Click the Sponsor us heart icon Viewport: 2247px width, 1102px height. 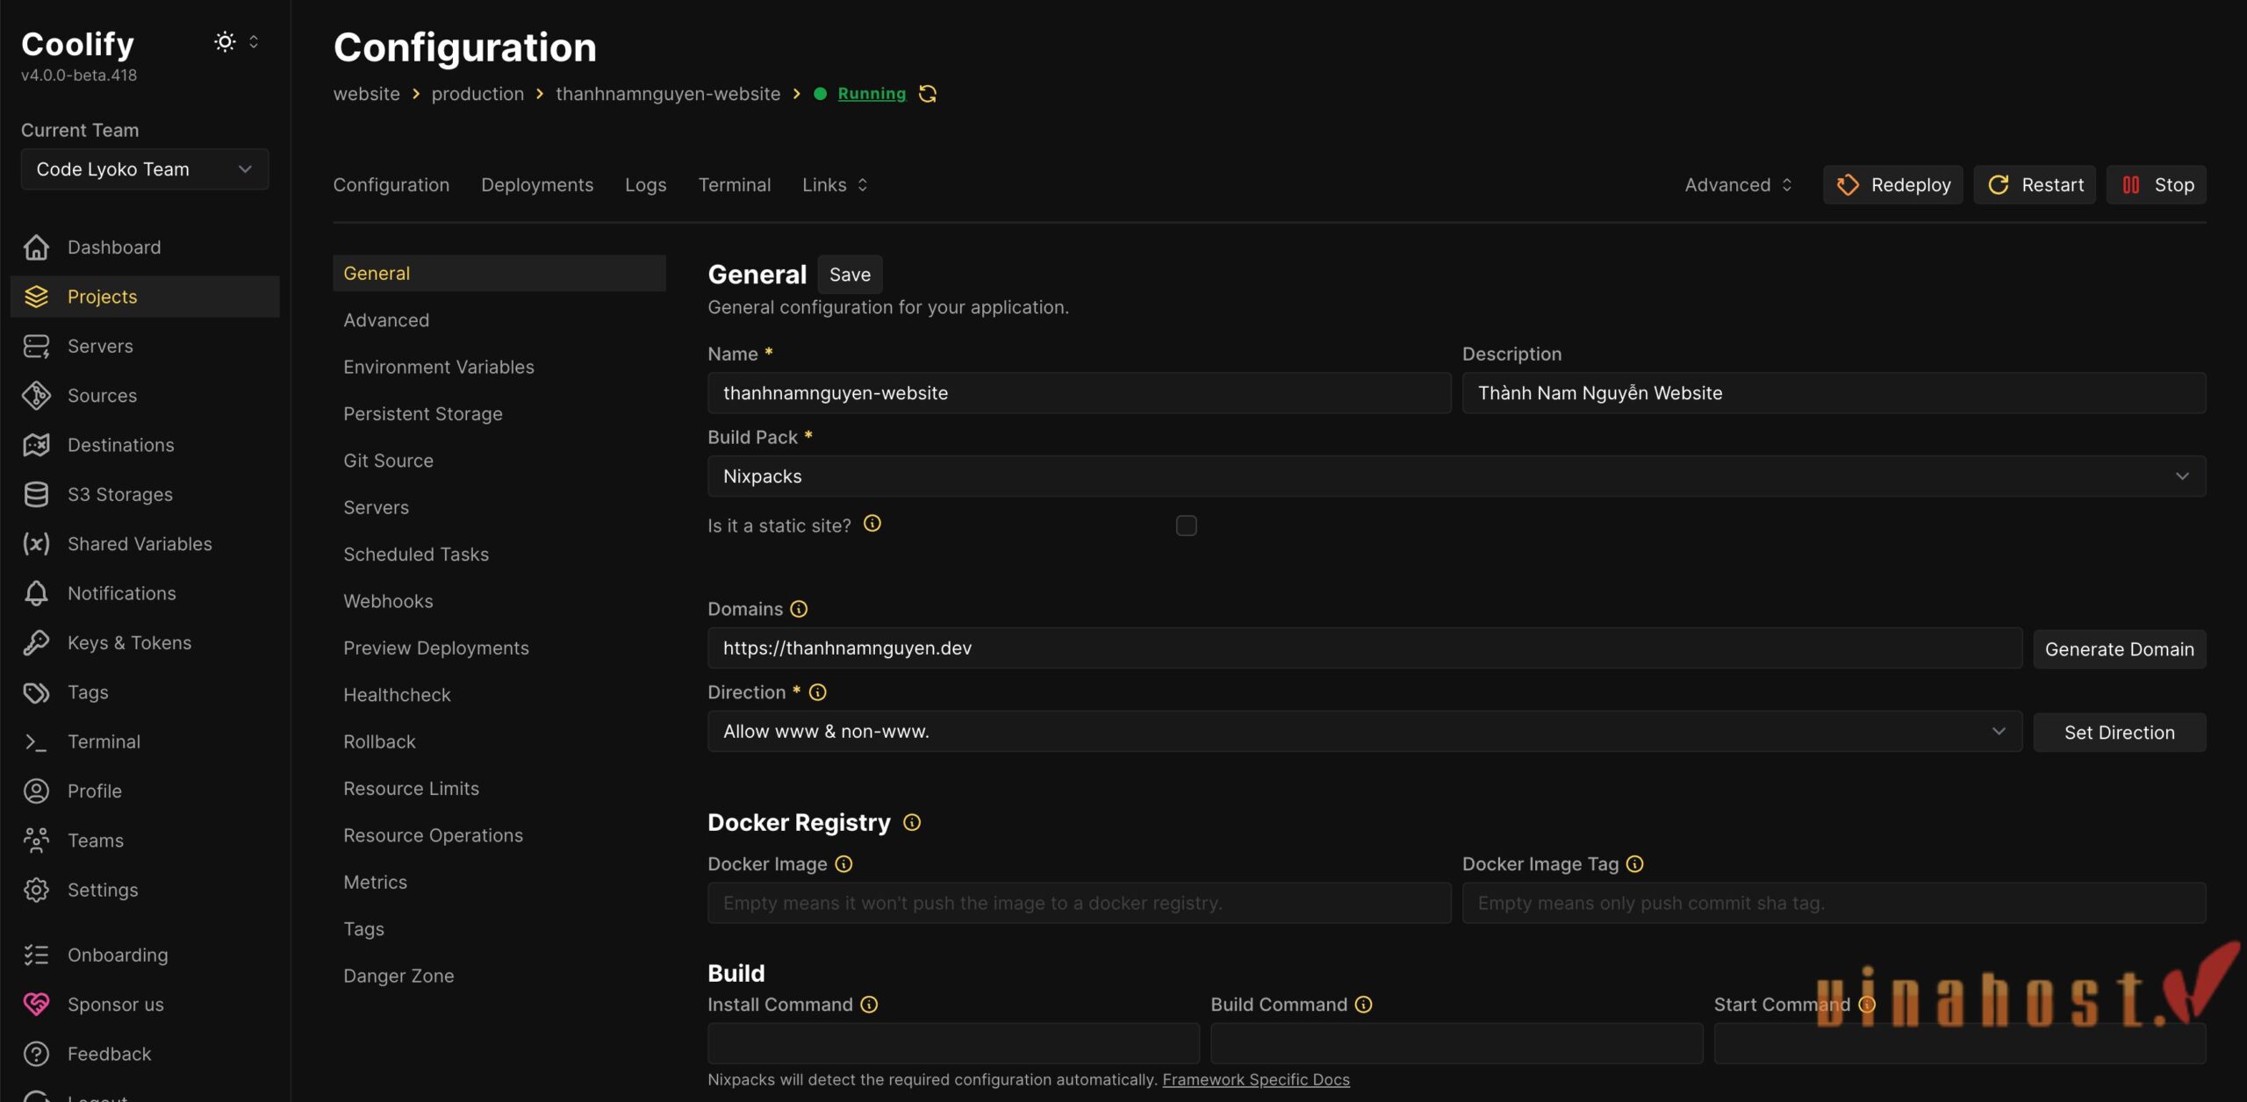pyautogui.click(x=36, y=1005)
